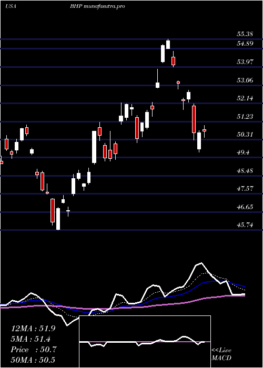The image size is (263, 368).
Task: Click the USA market label
Action: pos(11,6)
